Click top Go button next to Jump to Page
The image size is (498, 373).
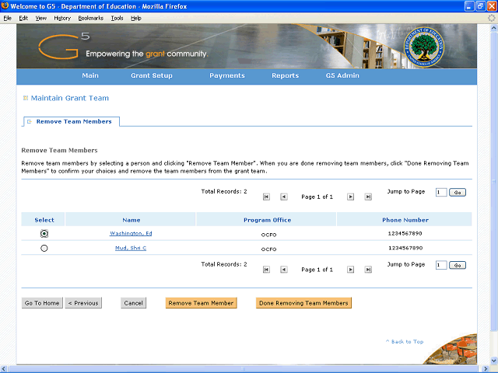pos(458,193)
